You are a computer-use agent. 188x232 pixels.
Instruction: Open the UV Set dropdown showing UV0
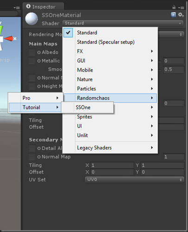click(x=135, y=180)
